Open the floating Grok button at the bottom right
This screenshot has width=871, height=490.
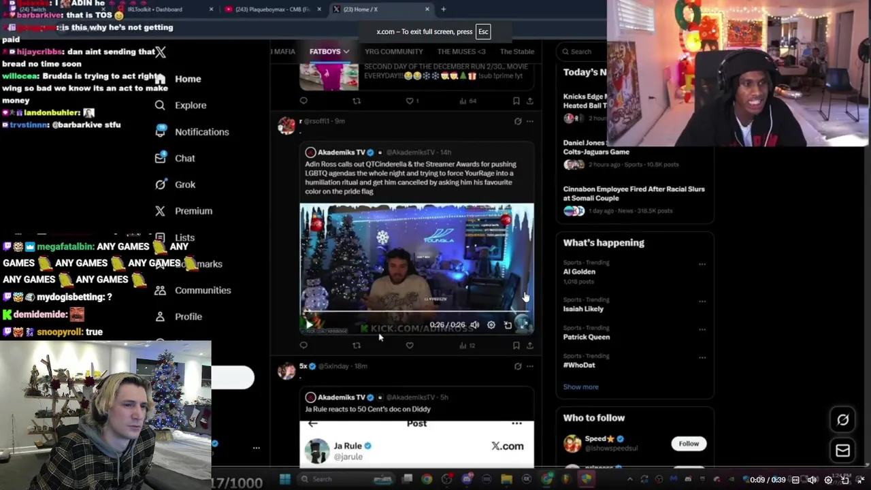[842, 420]
